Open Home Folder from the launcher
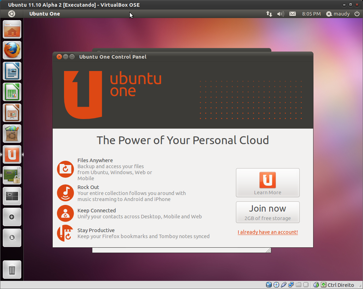This screenshot has width=363, height=289. click(12, 29)
